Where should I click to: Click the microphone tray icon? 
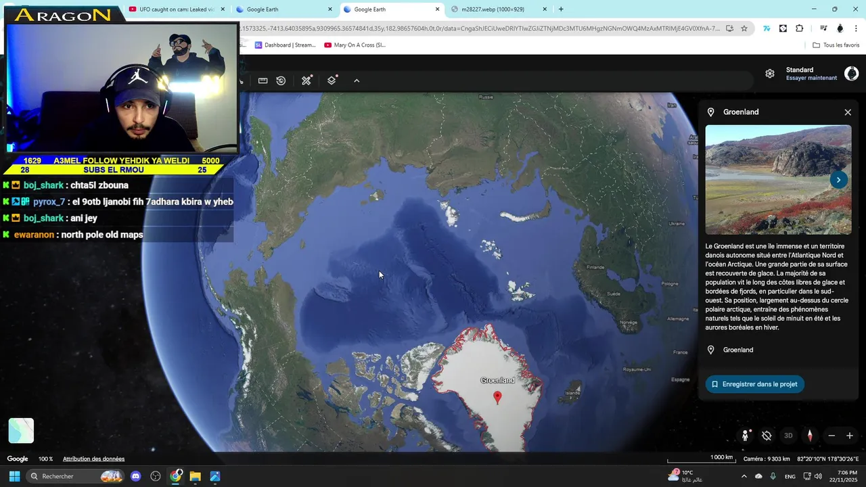[773, 476]
